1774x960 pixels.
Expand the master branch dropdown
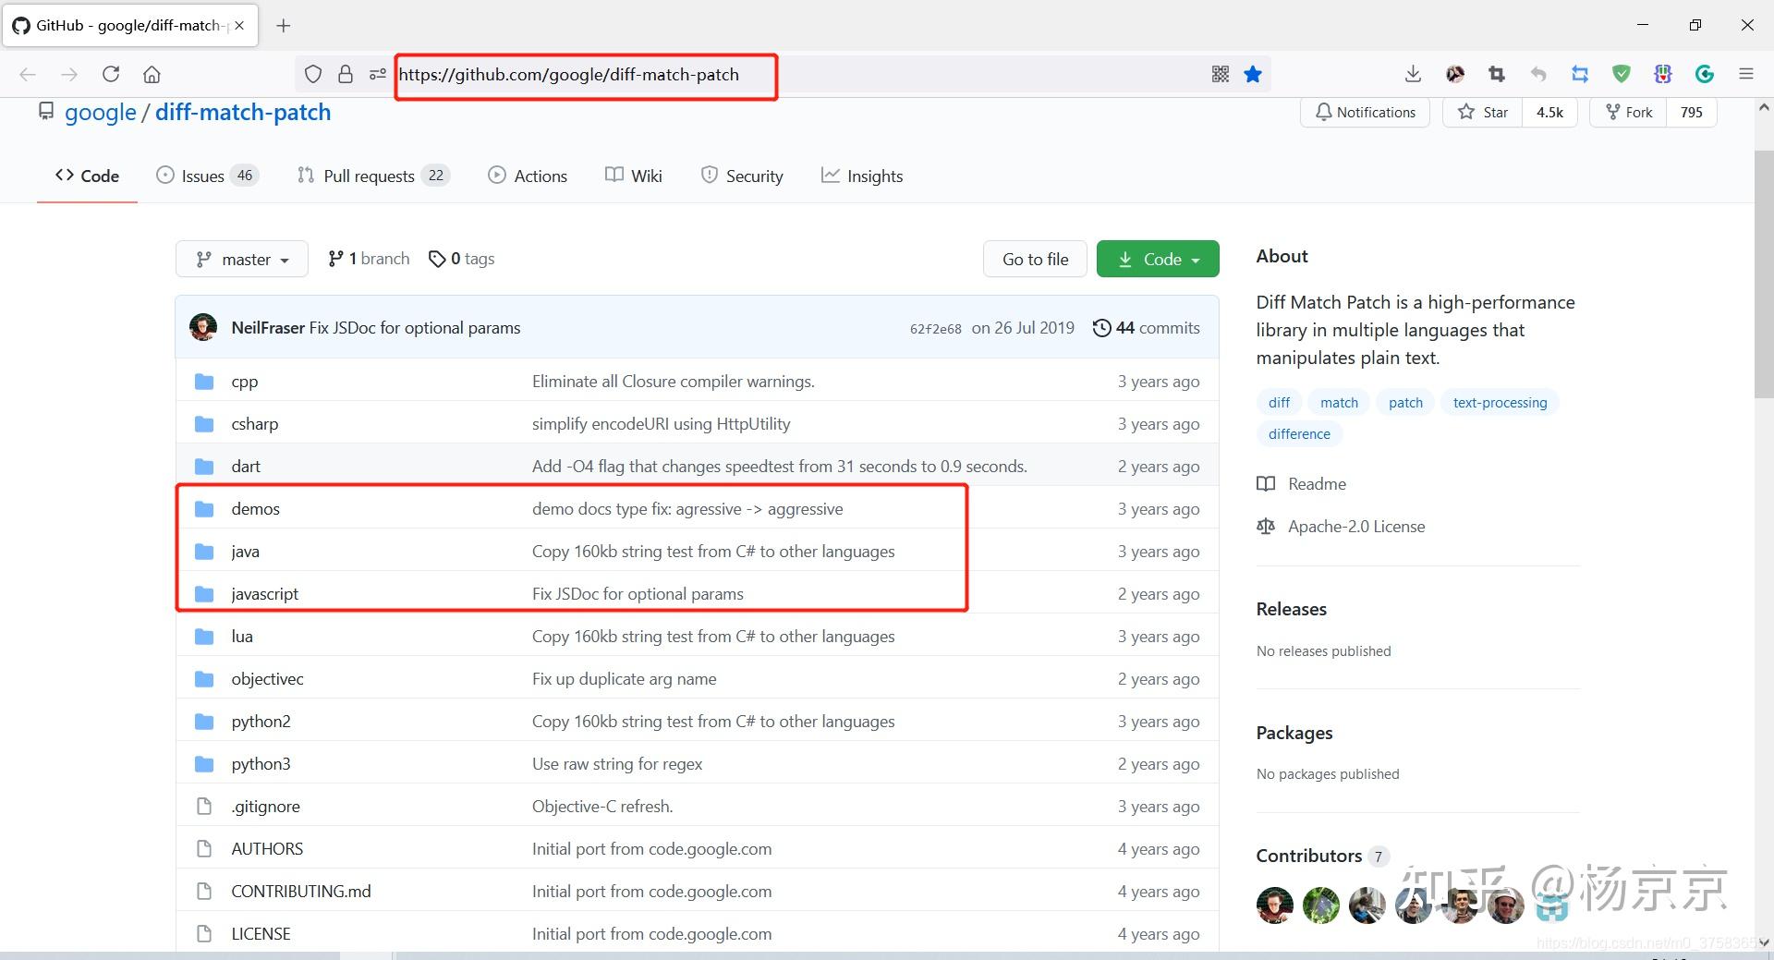point(243,260)
